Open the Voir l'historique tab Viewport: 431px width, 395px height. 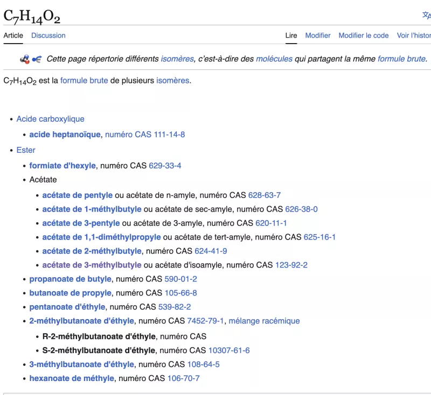(414, 36)
